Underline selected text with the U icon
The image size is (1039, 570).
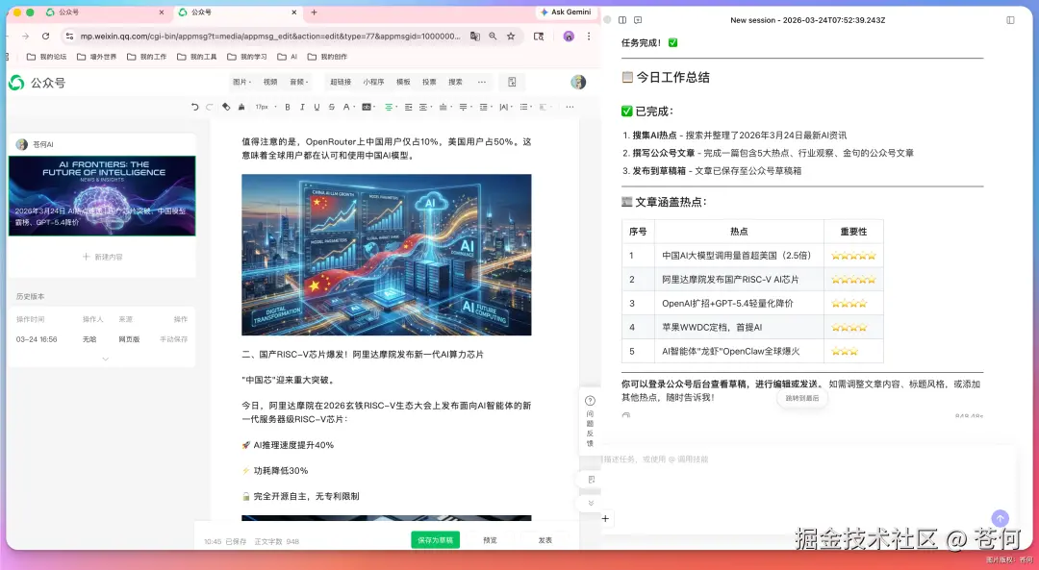(x=315, y=107)
